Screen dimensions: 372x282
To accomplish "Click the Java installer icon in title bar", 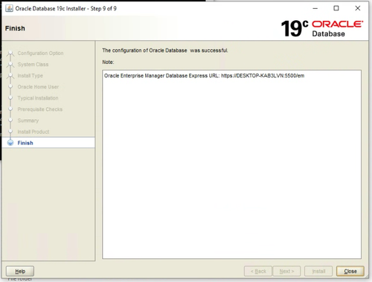I will tap(9, 8).
